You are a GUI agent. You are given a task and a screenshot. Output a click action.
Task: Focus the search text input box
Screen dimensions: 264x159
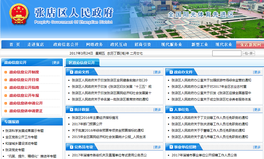point(227,53)
